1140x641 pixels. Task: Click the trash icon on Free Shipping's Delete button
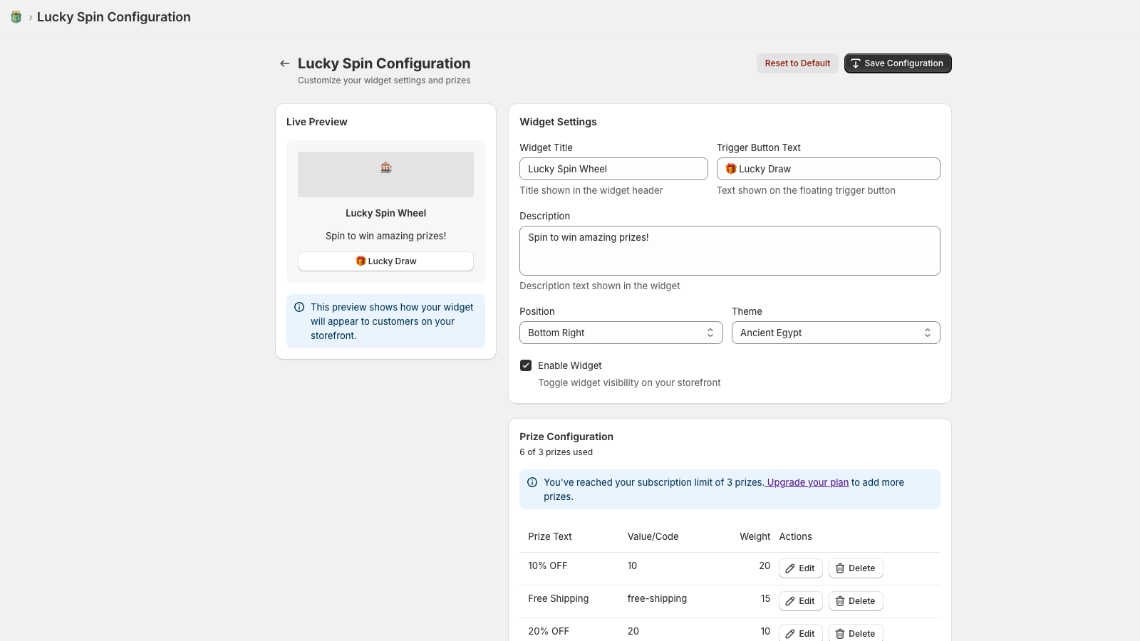[838, 601]
